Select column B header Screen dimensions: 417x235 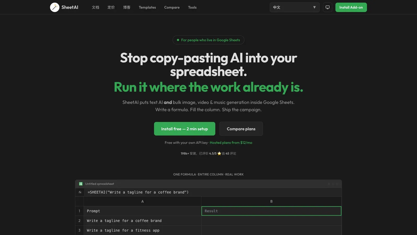tap(271, 201)
